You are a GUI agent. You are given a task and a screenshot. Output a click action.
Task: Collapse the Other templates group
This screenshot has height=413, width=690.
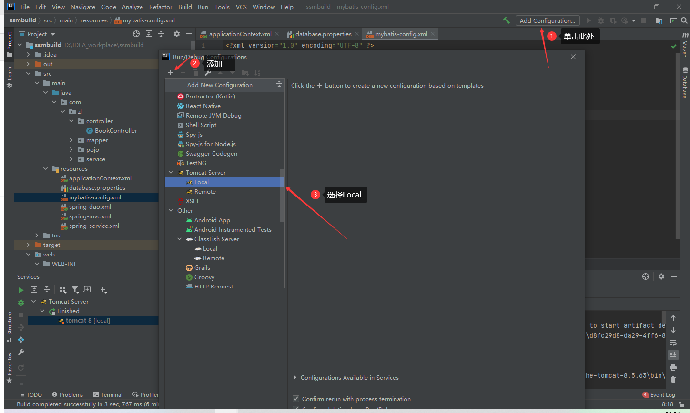click(171, 210)
